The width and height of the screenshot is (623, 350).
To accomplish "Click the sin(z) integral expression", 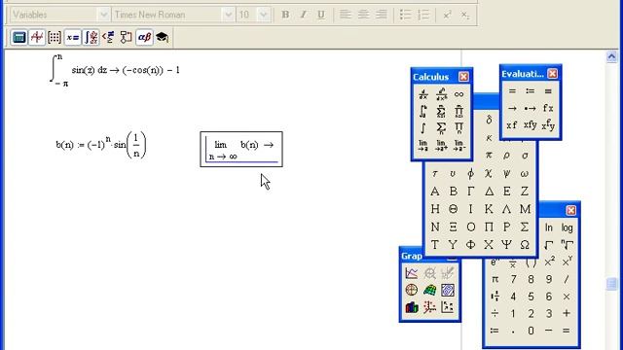I will click(x=115, y=70).
